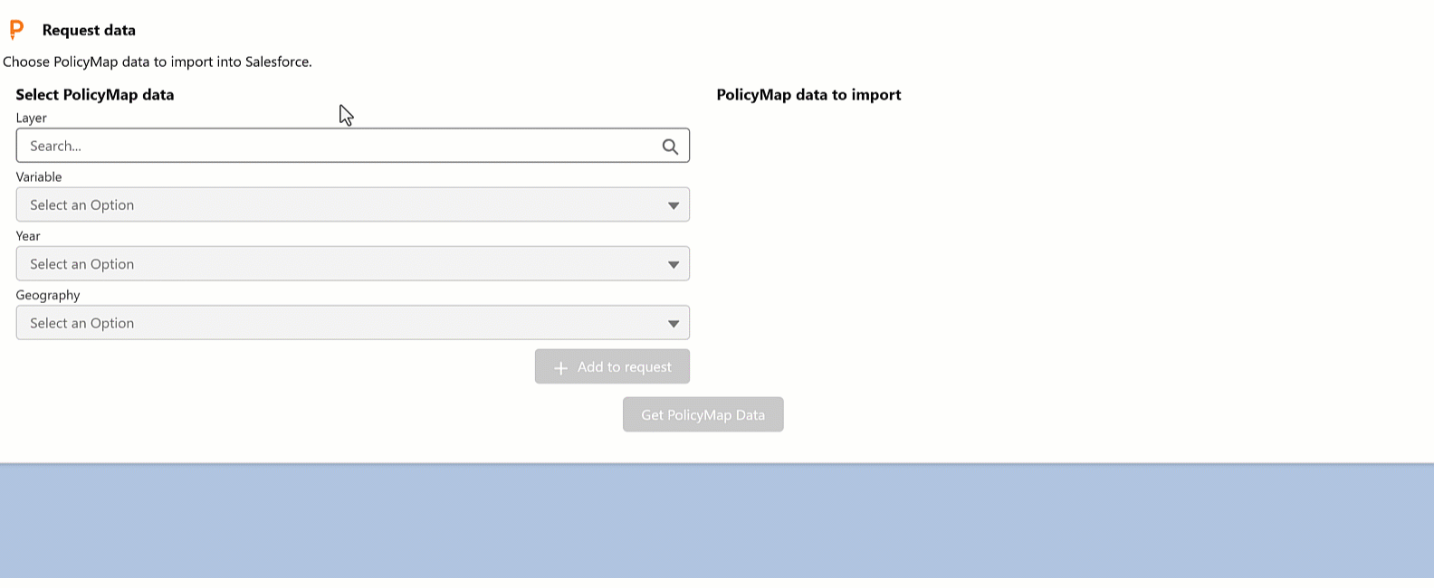Open the Geography "Select an Option" combo box

coord(335,323)
